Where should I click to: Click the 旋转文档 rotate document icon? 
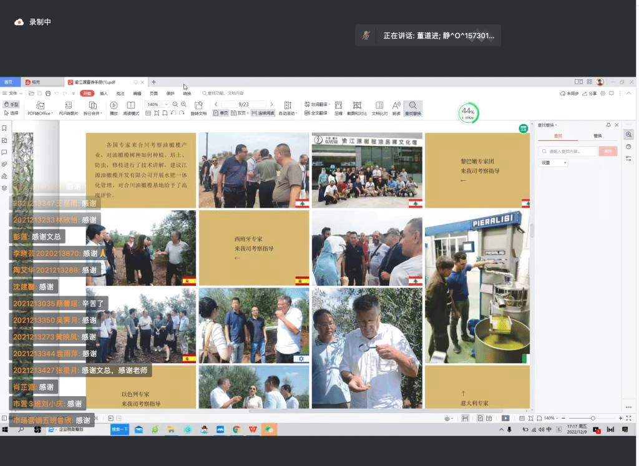[198, 105]
